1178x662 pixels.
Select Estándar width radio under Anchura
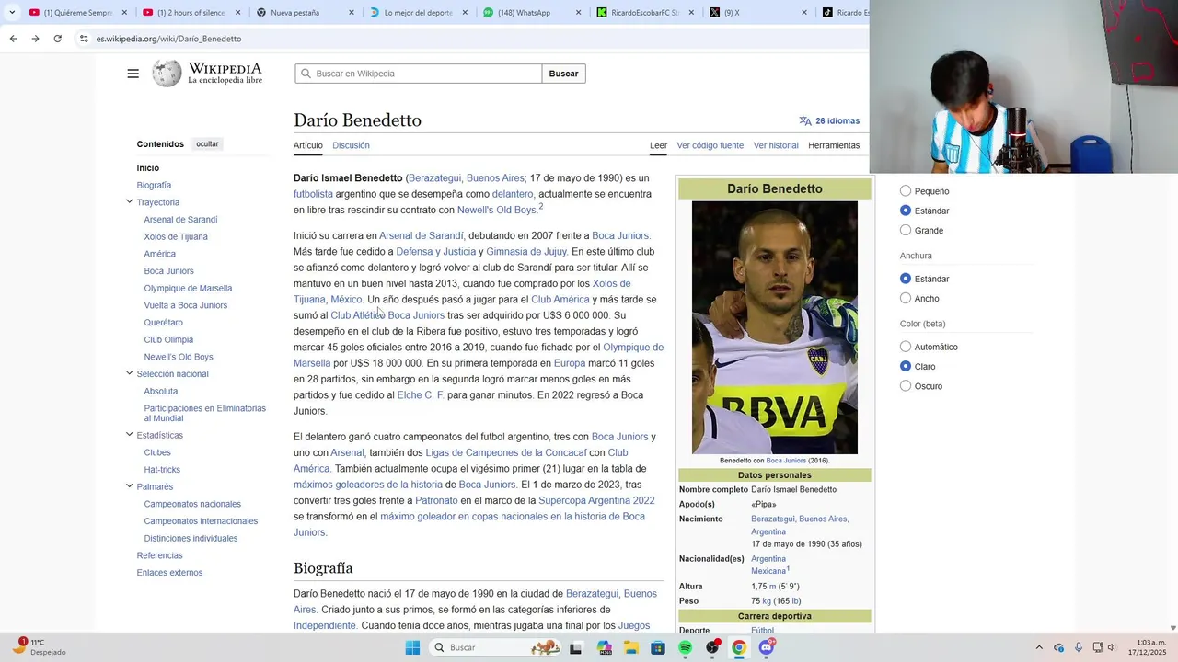pyautogui.click(x=906, y=279)
